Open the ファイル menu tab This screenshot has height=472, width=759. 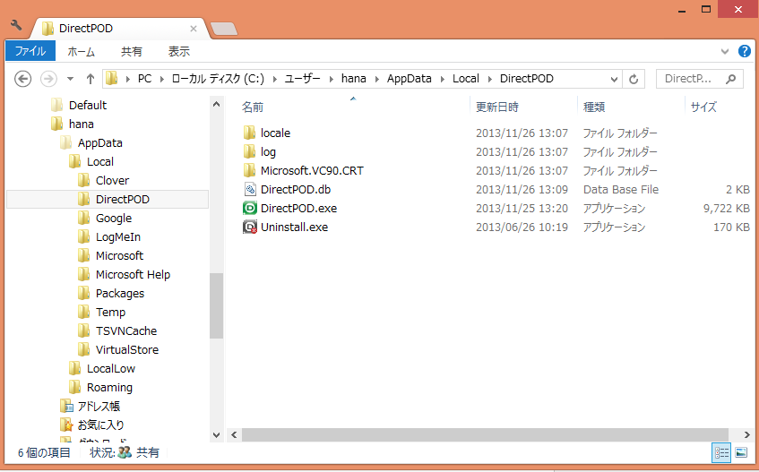tap(30, 52)
